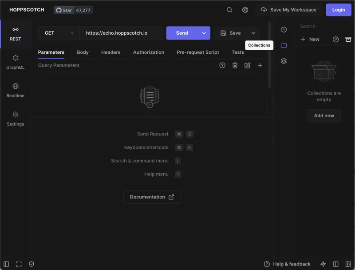Switch to the Headers tab
Viewport: 355px width, 270px height.
pyautogui.click(x=110, y=52)
